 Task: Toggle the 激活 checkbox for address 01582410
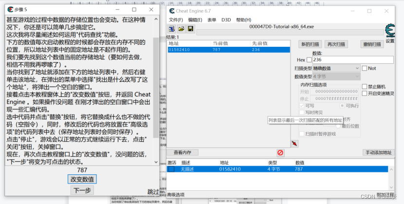coord(171,169)
